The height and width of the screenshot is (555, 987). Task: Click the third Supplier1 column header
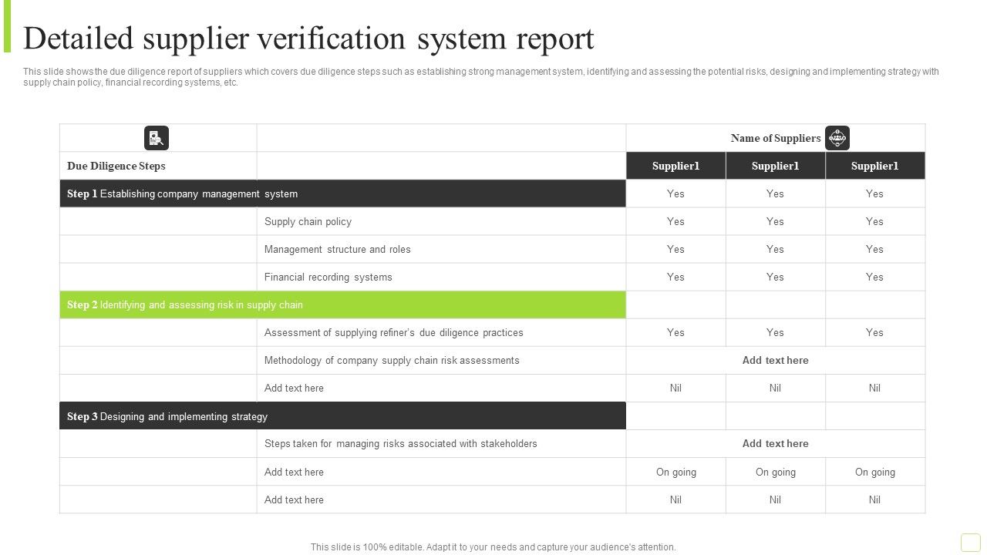874,166
